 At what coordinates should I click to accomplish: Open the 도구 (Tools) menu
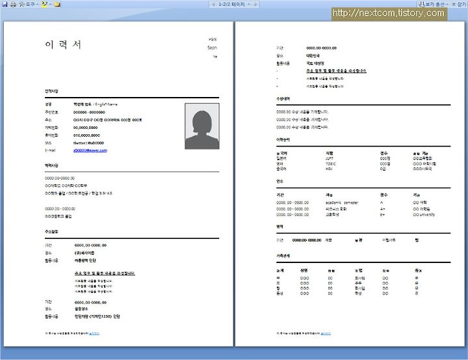(x=29, y=4)
